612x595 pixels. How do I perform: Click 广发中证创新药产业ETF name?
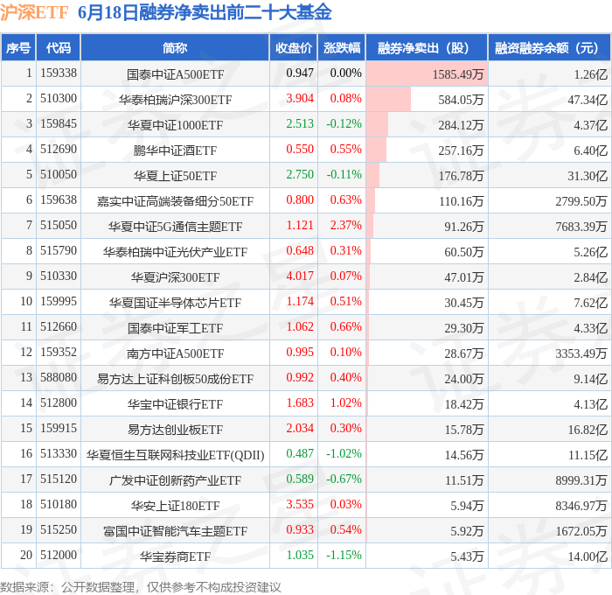(x=175, y=480)
